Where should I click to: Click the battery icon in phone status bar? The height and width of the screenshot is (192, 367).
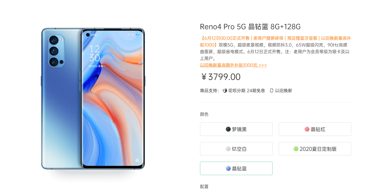tap(137, 35)
